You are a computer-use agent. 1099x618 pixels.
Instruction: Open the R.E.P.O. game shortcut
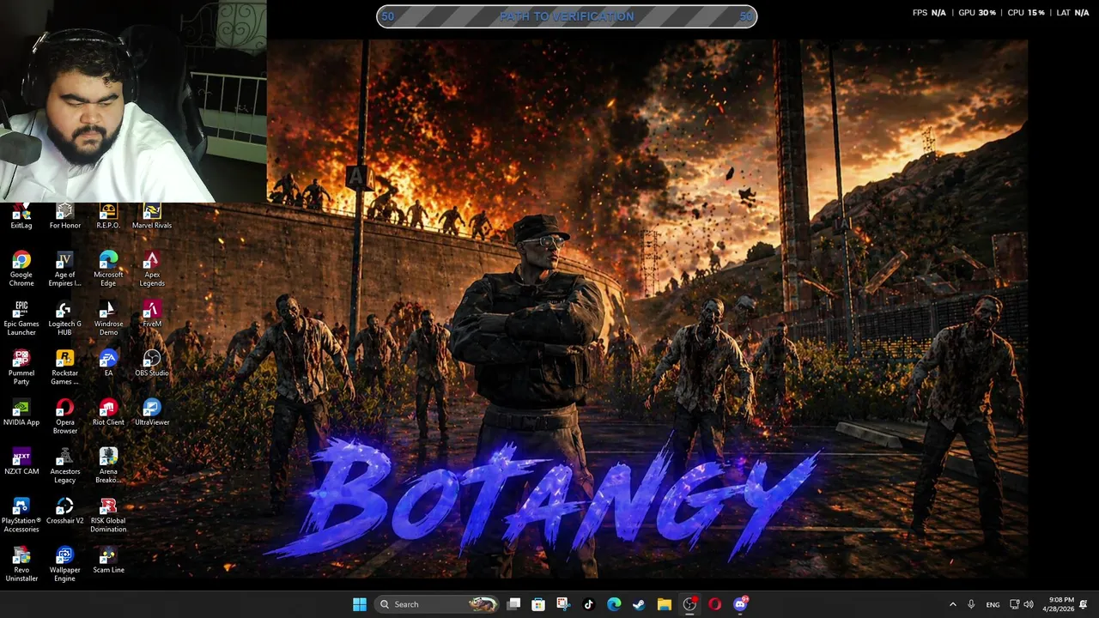click(108, 216)
